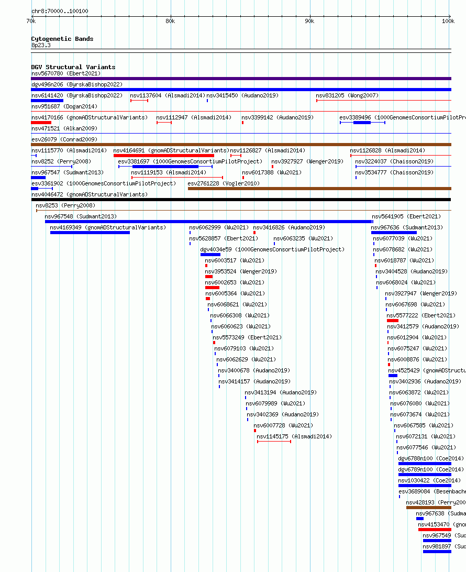
Task: Click the DGV Structural Variants track title
Action: (73, 67)
